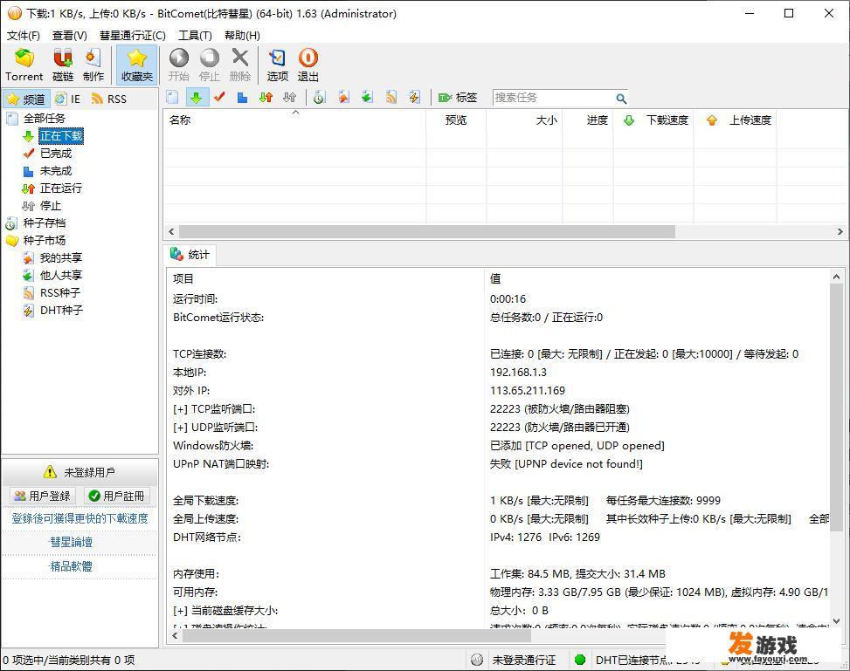850x671 pixels.
Task: Open the 工具(T) menu
Action: (x=195, y=36)
